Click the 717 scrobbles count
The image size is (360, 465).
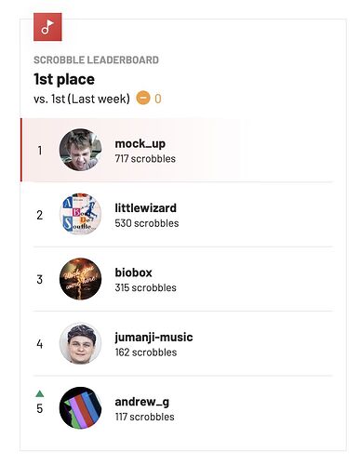145,159
